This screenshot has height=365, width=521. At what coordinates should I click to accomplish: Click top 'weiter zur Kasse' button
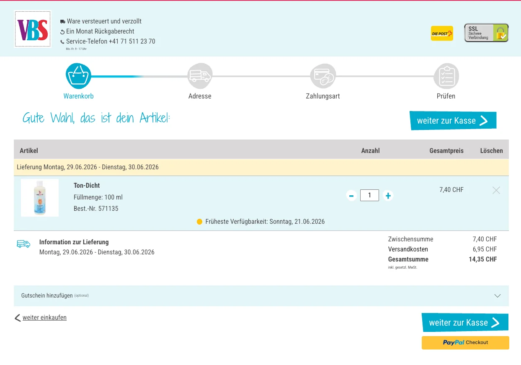453,121
